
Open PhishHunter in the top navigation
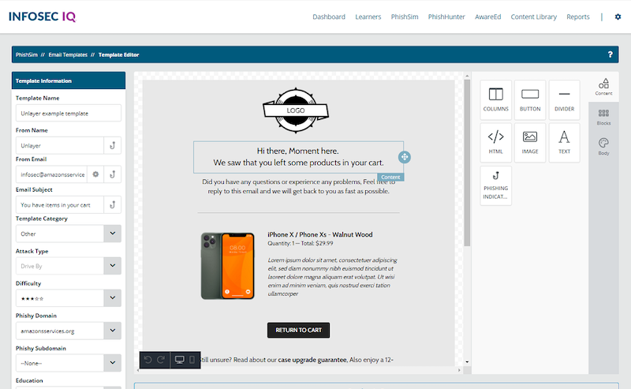point(446,17)
